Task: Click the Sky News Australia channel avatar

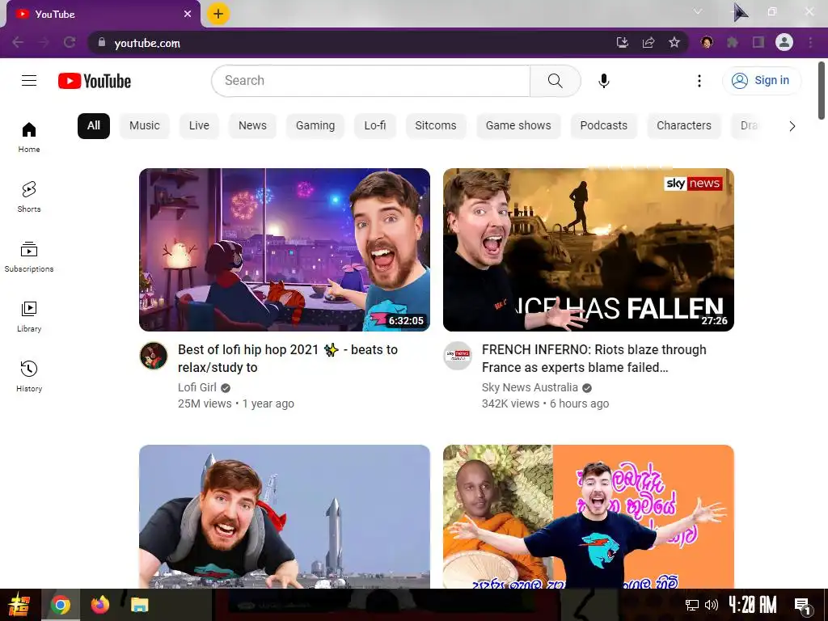Action: [x=458, y=356]
